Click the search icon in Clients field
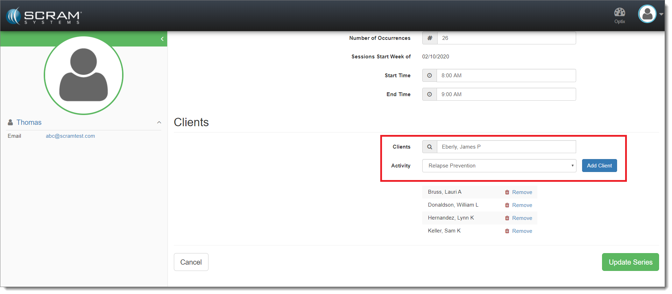This screenshot has width=672, height=294. click(430, 147)
